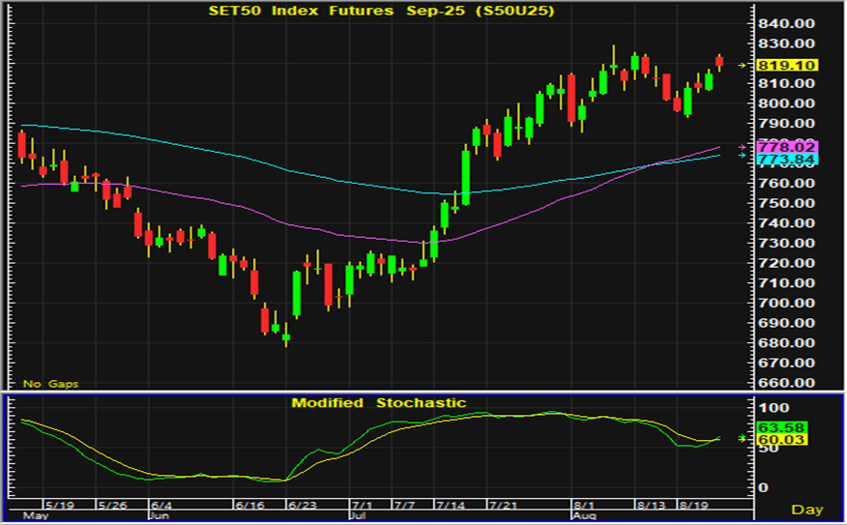Image resolution: width=847 pixels, height=525 pixels.
Task: Click the 700.00 level on the price axis
Action: (x=785, y=303)
